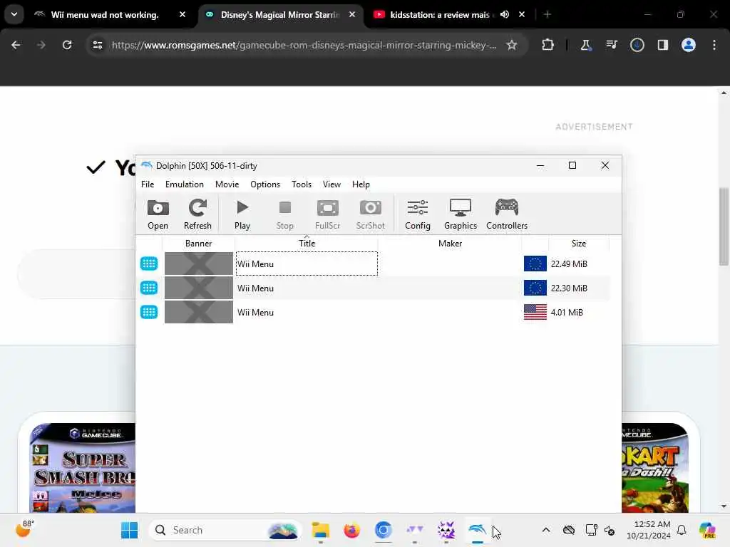Sort game list by Maker column header

click(450, 244)
